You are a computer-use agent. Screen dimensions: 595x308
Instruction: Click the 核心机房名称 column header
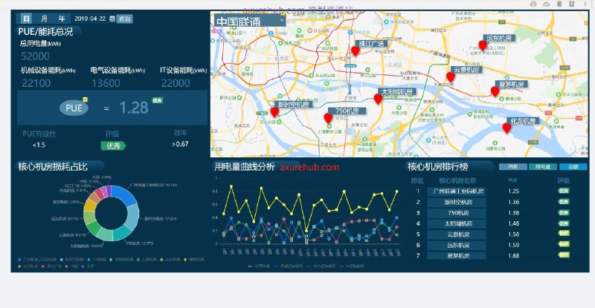pyautogui.click(x=457, y=180)
